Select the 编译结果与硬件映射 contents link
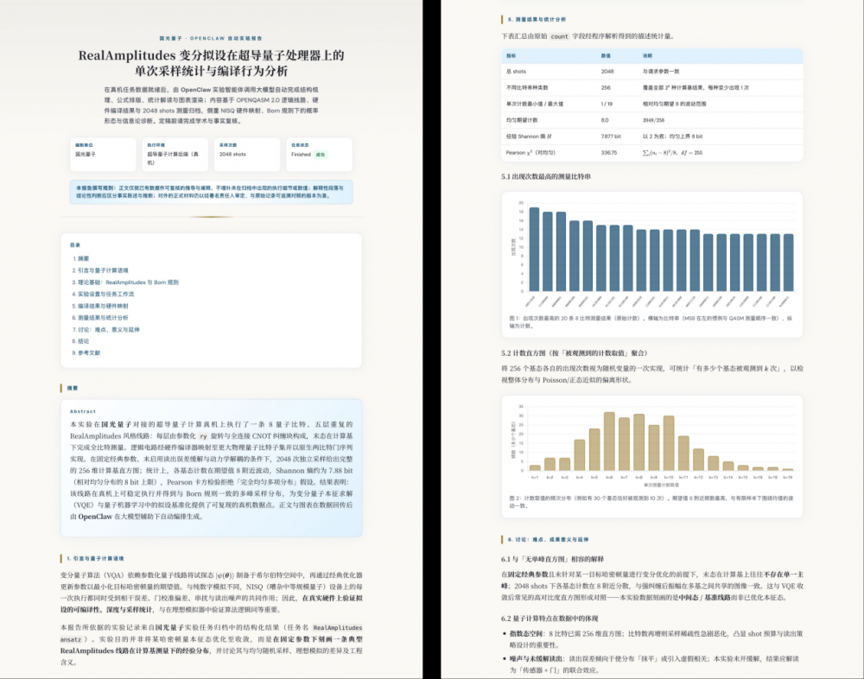 point(104,306)
